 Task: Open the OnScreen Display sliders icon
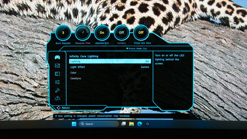(x=57, y=82)
